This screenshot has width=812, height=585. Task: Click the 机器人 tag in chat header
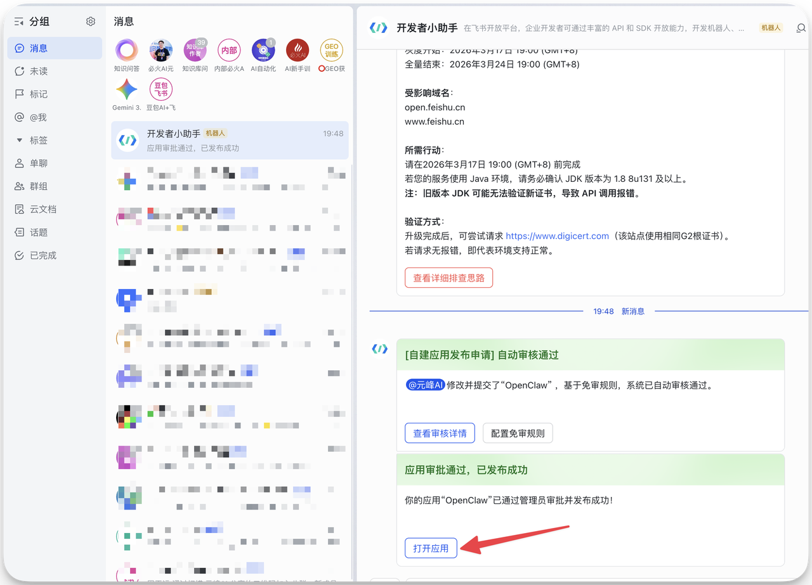pos(771,28)
